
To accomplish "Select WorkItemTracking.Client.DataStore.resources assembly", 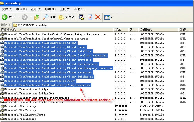I will coord(56,55).
